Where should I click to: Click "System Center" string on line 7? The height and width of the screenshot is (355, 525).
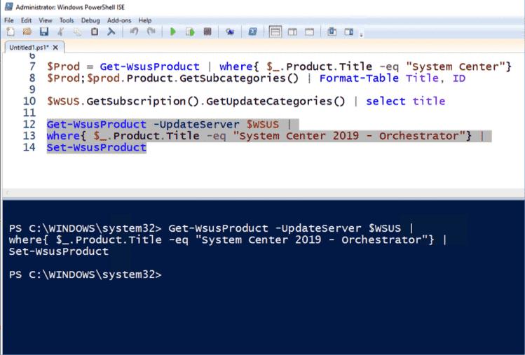coord(456,67)
